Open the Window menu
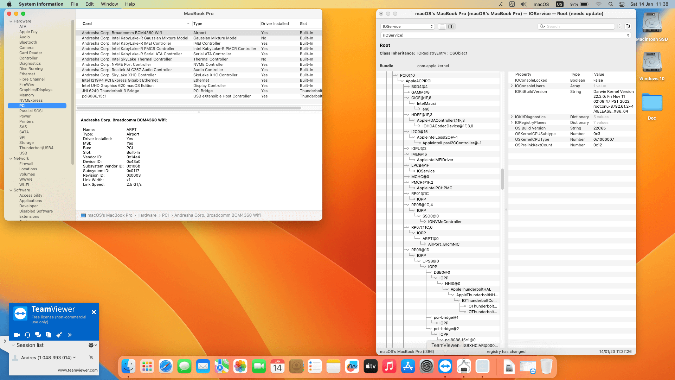Image resolution: width=675 pixels, height=380 pixels. coord(109,4)
